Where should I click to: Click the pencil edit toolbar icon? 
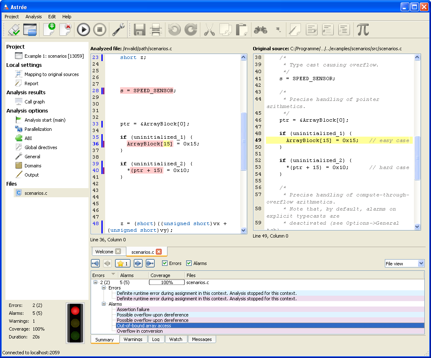(295, 29)
